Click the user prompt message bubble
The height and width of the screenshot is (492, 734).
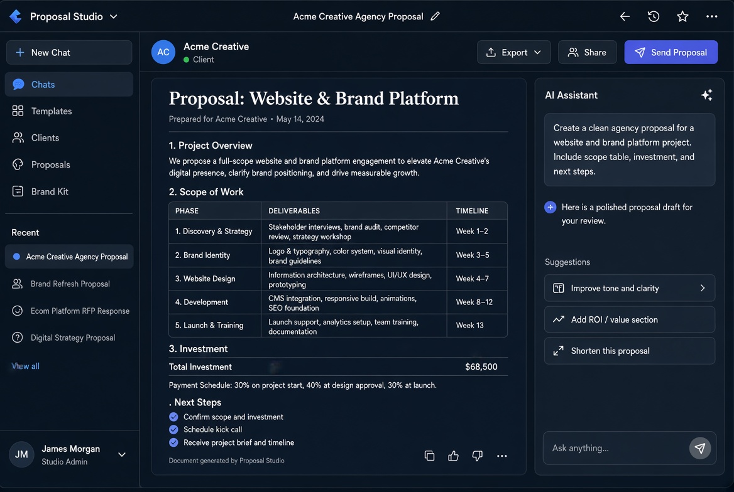(630, 149)
